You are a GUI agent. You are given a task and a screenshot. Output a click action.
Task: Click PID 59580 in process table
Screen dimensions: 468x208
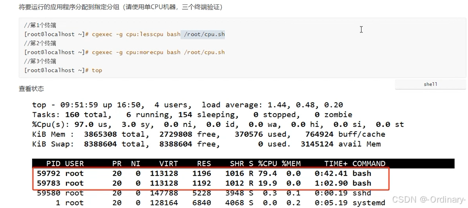tap(48, 193)
